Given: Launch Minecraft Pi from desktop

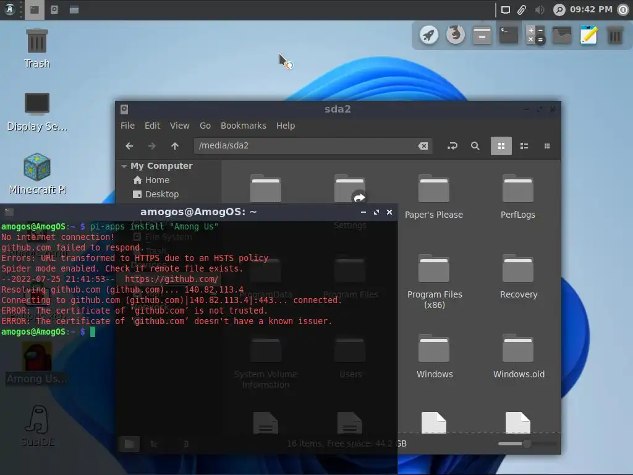Looking at the screenshot, I should [37, 174].
